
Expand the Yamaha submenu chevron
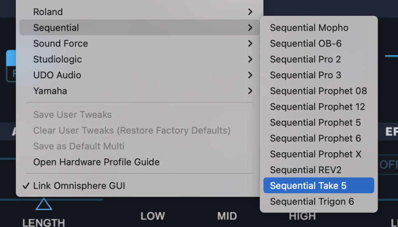pos(250,91)
